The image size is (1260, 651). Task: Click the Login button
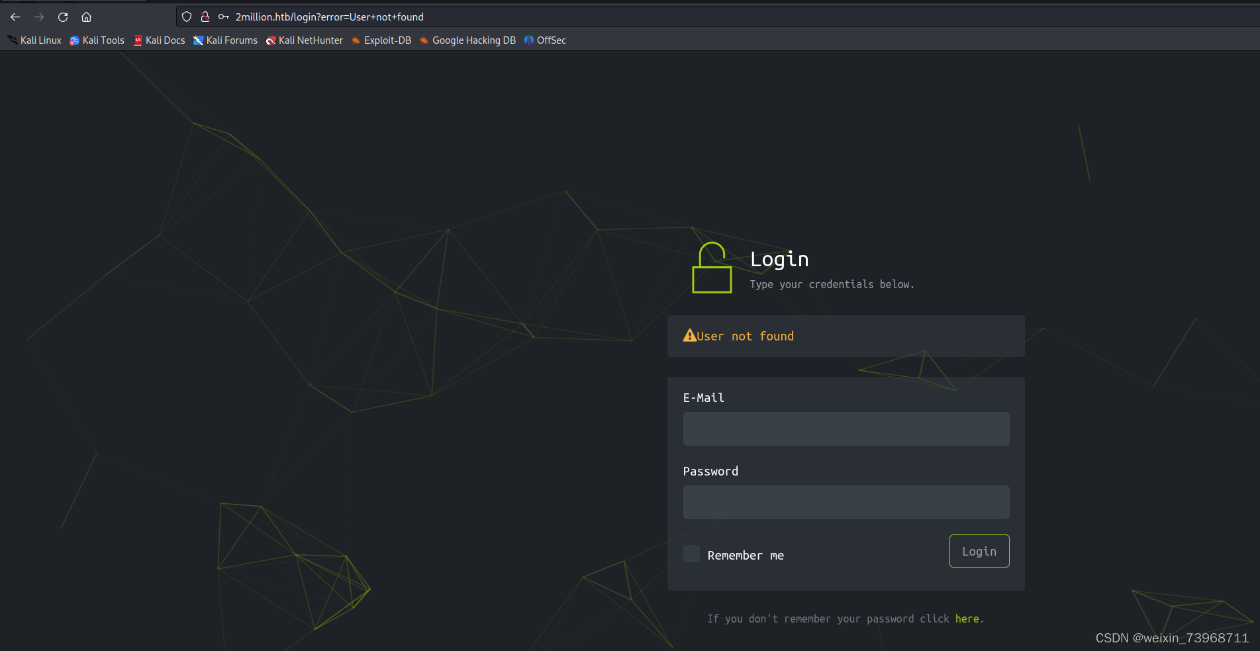point(979,550)
